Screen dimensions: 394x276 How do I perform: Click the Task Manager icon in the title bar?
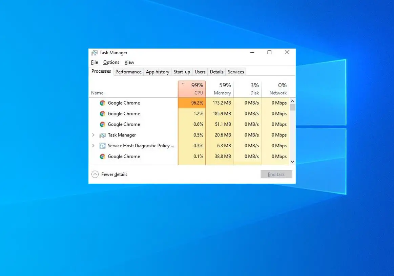click(x=95, y=53)
